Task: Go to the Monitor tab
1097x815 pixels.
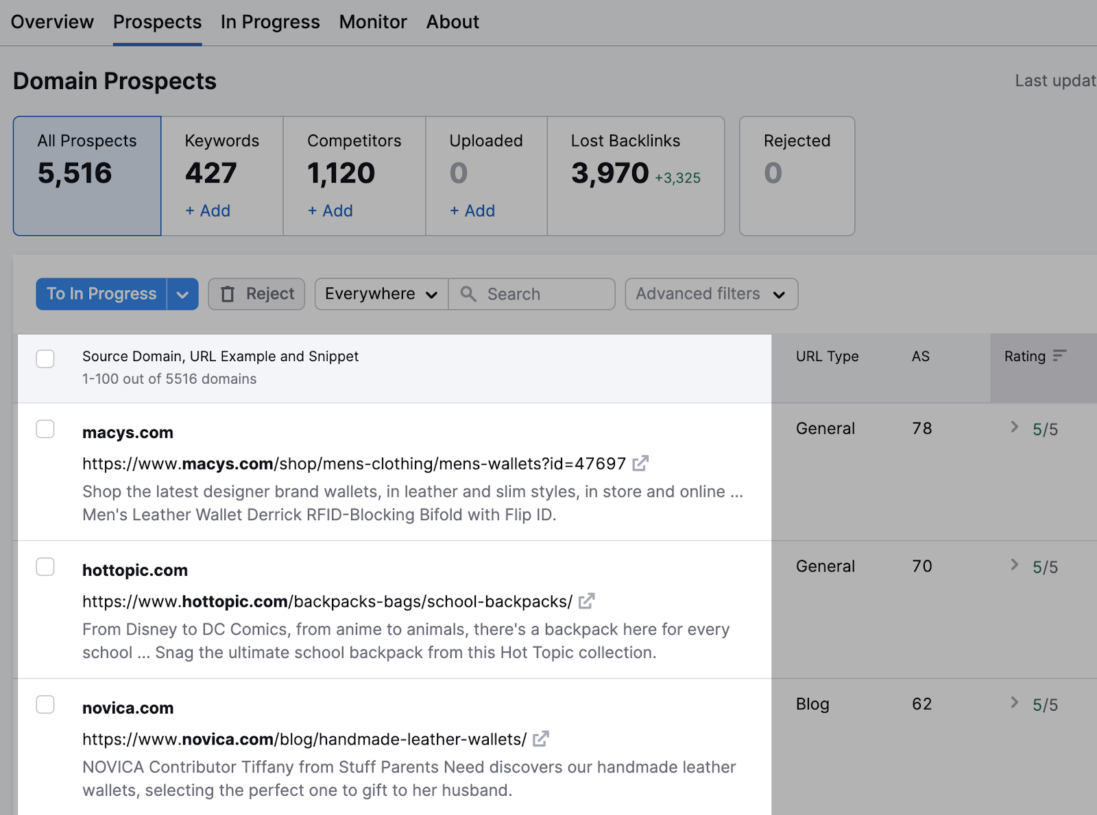Action: pyautogui.click(x=372, y=21)
